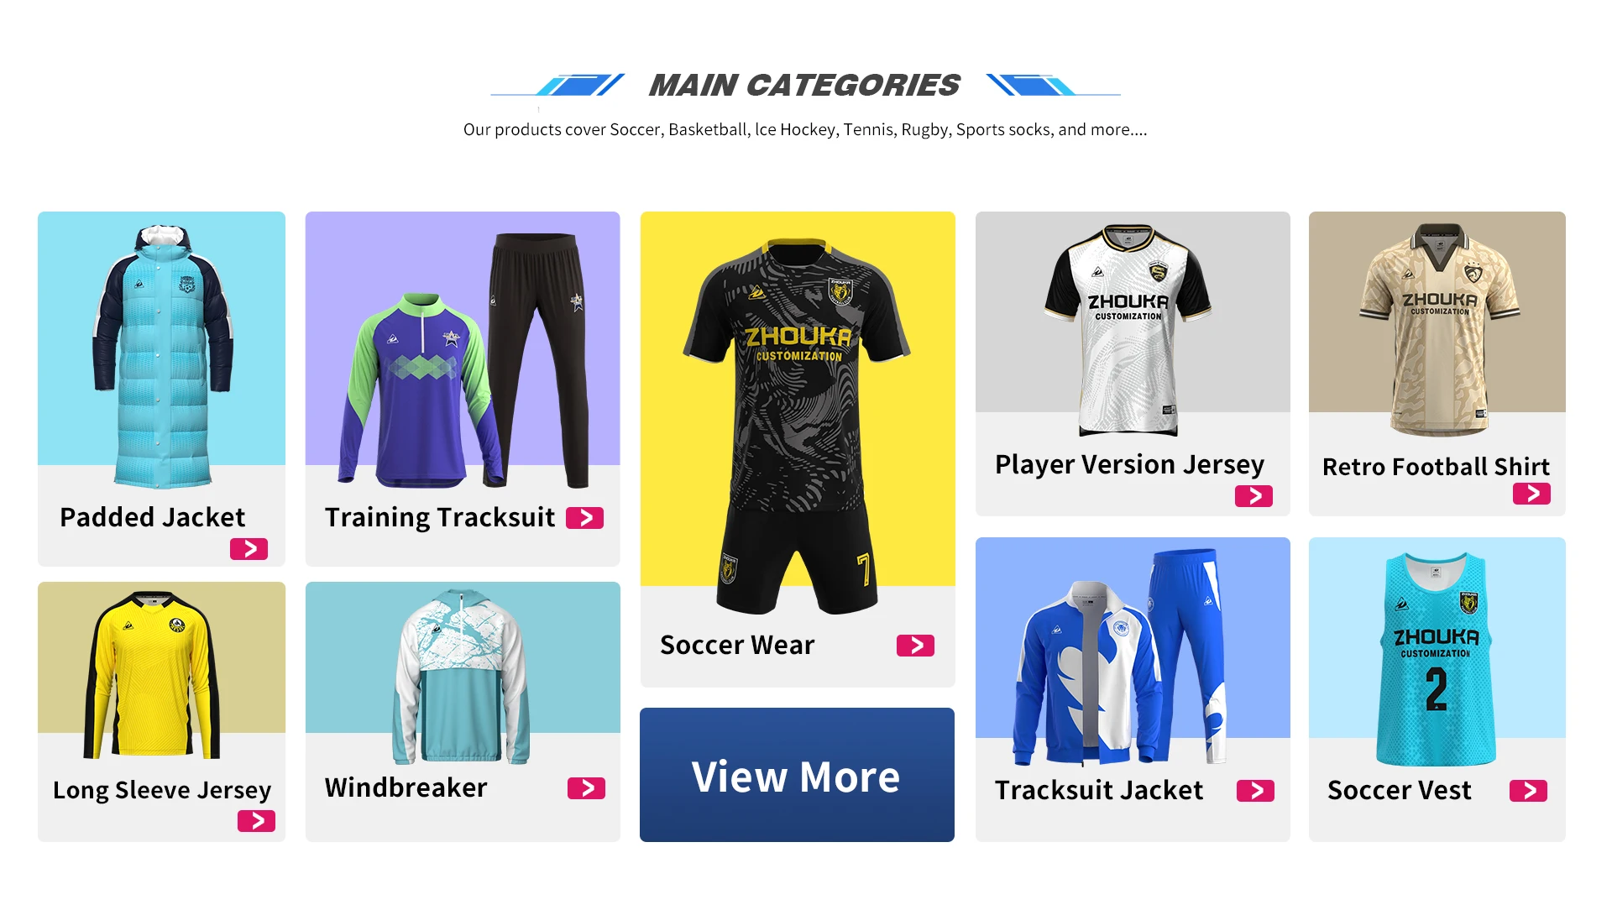Click the red arrow beside Training Tracksuit

(x=584, y=518)
